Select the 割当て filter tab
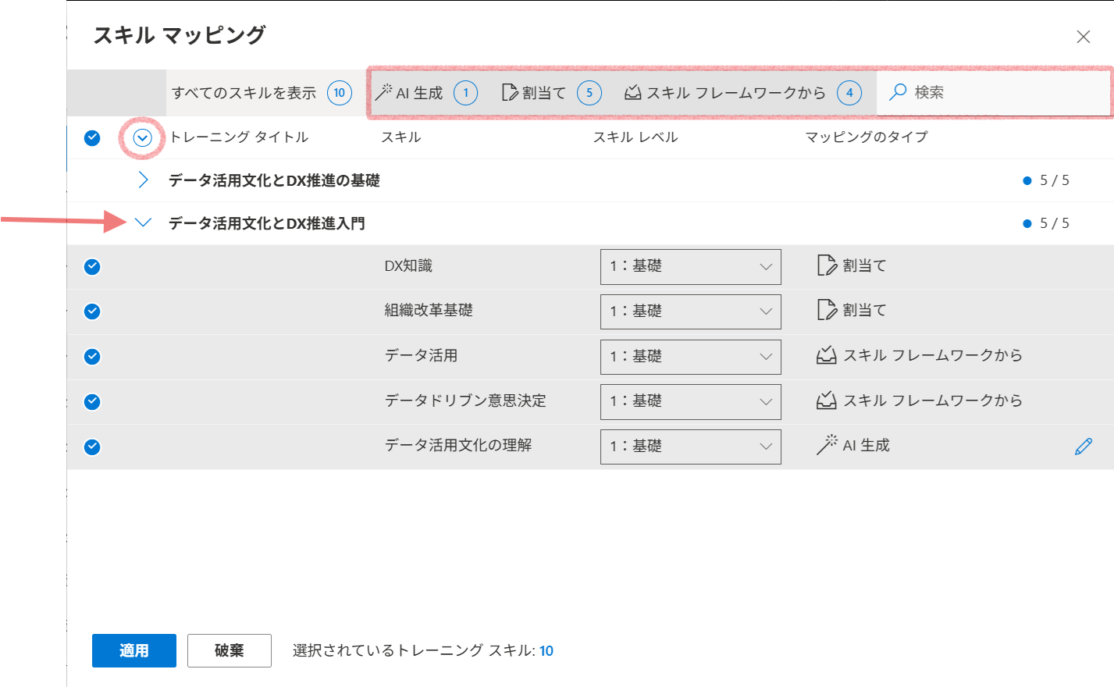 [x=551, y=93]
